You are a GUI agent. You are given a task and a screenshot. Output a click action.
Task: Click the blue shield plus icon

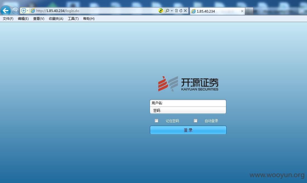tap(23, 11)
